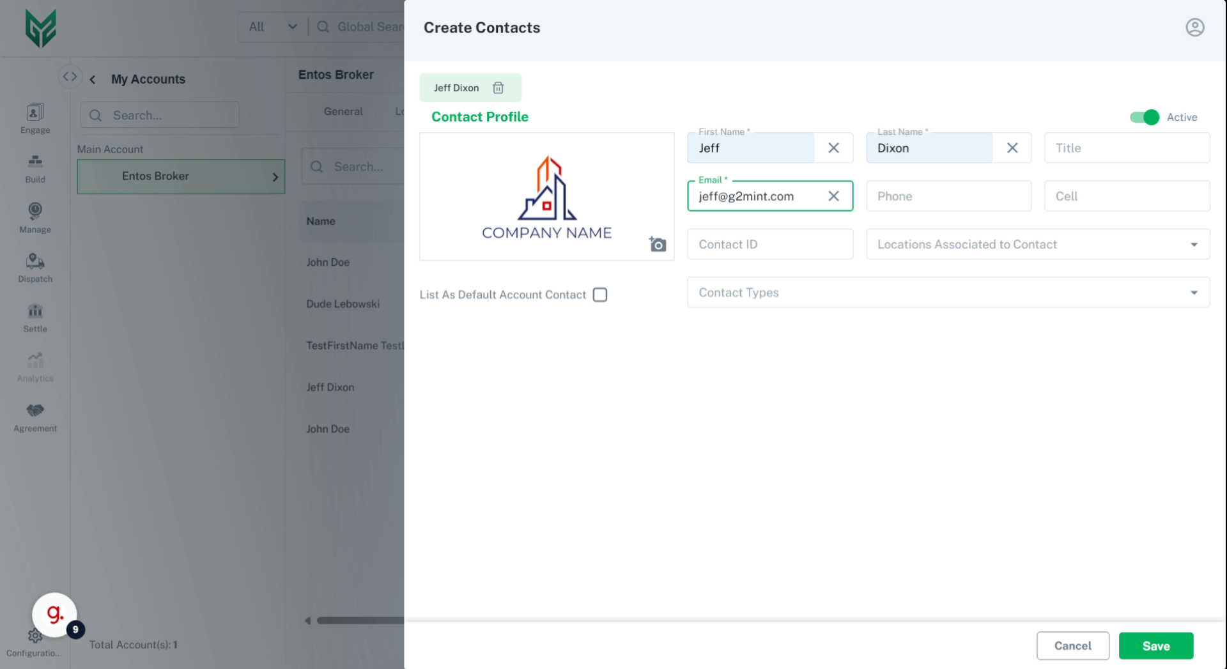Select the Agreement sidebar icon
Screen dimensions: 1227x669
[x=35, y=416]
